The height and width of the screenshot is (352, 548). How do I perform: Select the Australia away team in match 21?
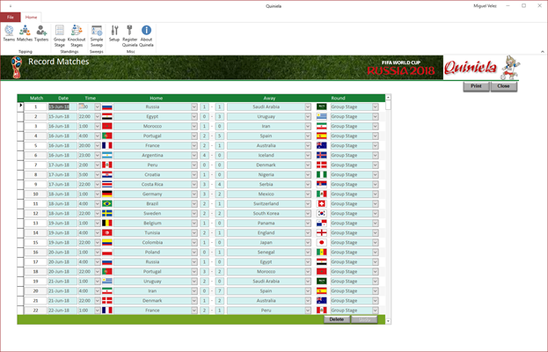(266, 301)
